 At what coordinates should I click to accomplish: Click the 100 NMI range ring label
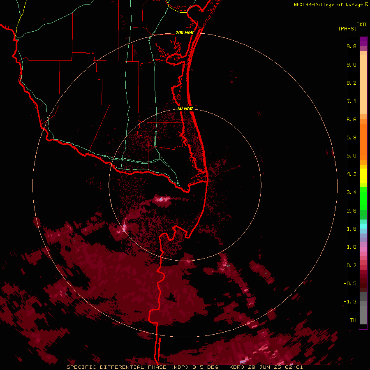click(185, 32)
